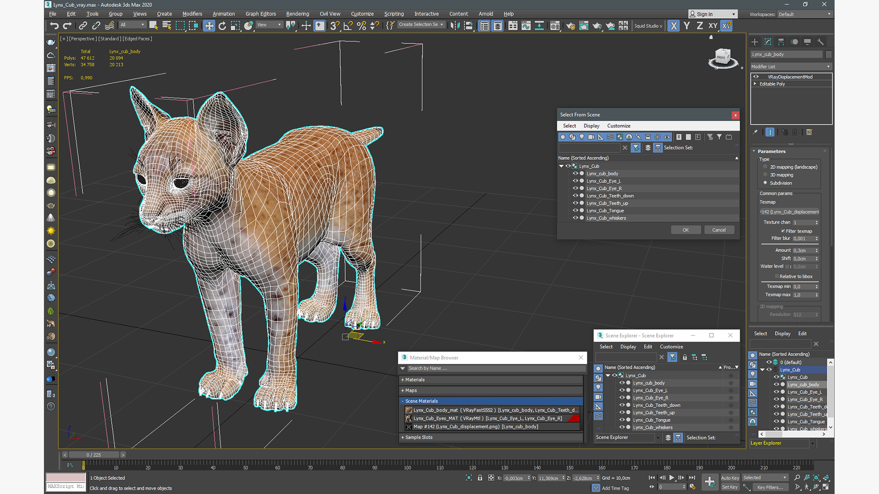The height and width of the screenshot is (494, 879).
Task: Uncheck the Filter texmap checkbox
Action: [x=783, y=231]
